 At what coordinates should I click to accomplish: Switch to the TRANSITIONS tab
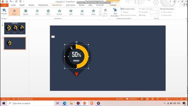tap(43, 5)
